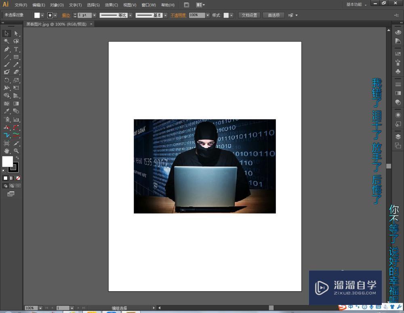Select the Hand tool
Screen dimensions: 404x313
[6, 151]
